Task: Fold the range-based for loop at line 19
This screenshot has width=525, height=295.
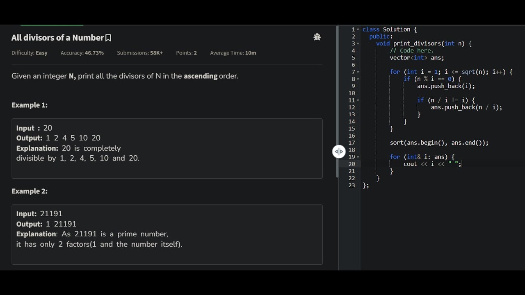Action: [358, 157]
